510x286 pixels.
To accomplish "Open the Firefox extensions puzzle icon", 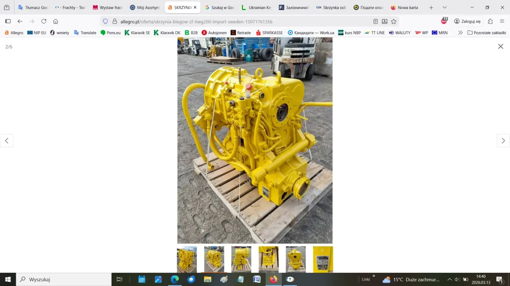I will (490, 22).
